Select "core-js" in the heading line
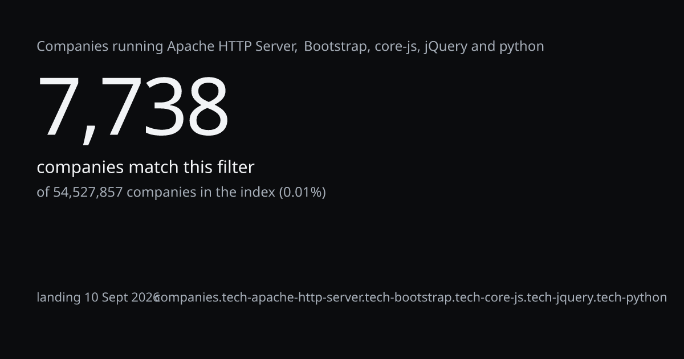Viewport: 684px width, 359px height. [397, 46]
